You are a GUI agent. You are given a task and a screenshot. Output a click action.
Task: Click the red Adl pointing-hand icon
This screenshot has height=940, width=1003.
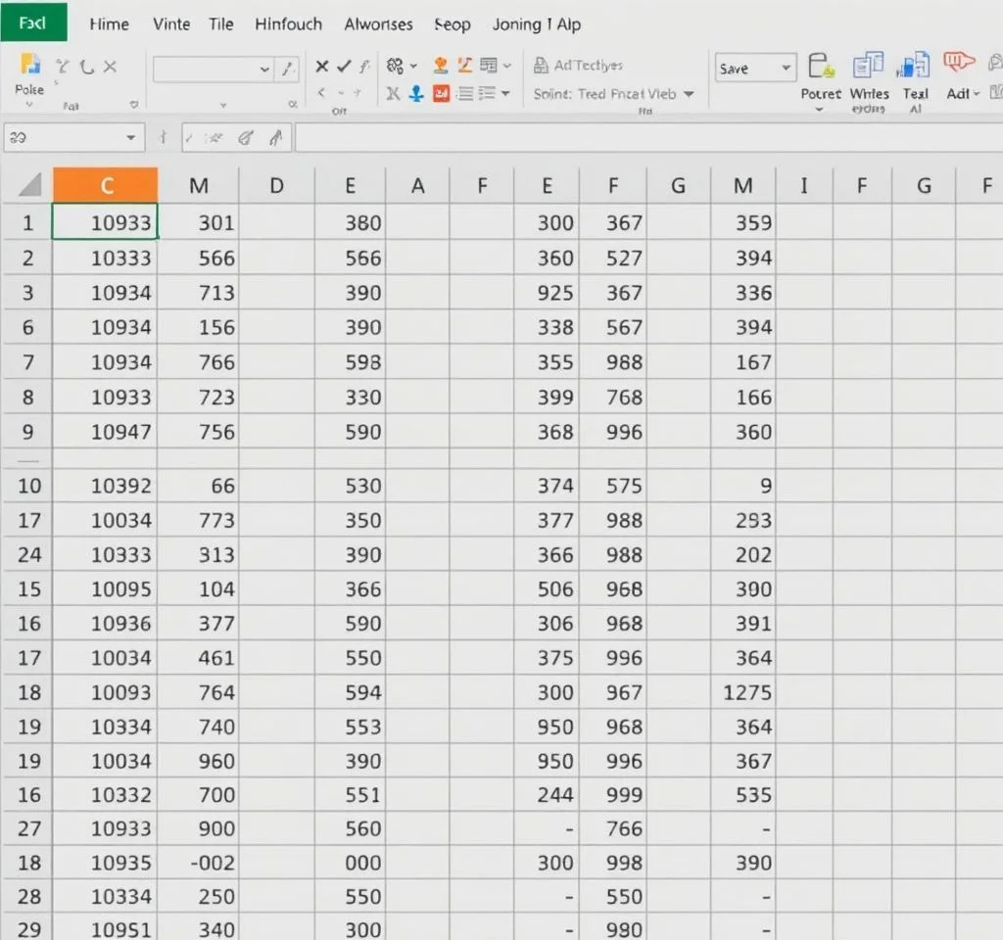pyautogui.click(x=958, y=65)
